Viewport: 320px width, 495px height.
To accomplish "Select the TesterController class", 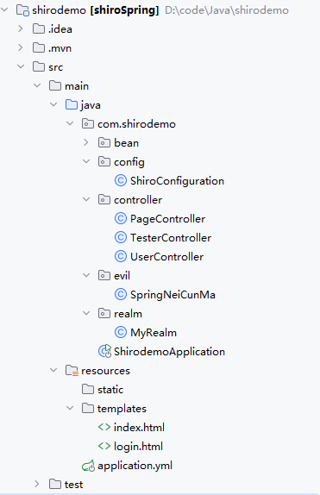I will 171,238.
